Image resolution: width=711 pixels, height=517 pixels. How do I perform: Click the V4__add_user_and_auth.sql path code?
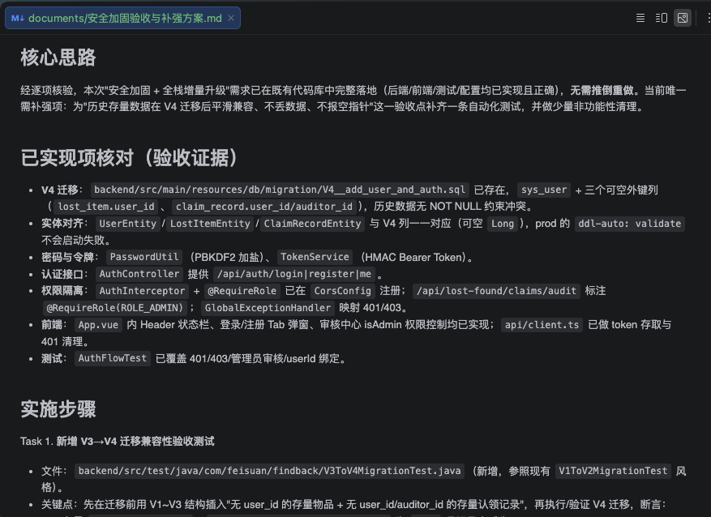pos(280,190)
